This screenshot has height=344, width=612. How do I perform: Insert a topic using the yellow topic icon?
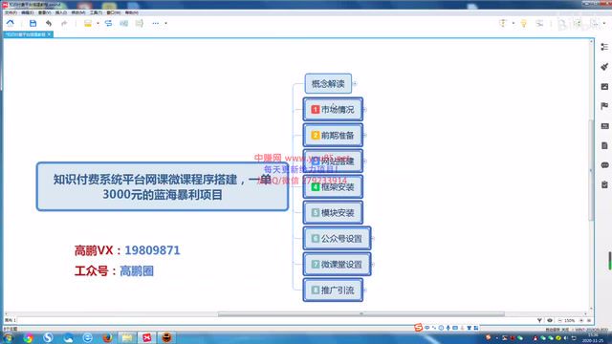coord(88,23)
